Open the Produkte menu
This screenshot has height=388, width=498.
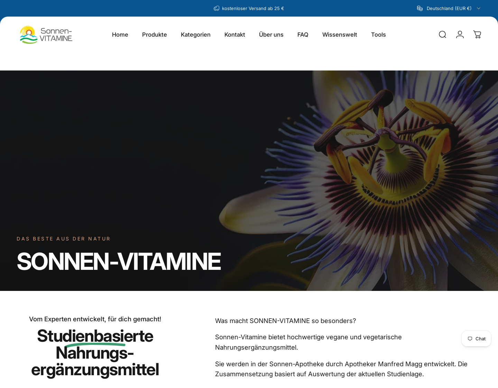click(x=155, y=35)
